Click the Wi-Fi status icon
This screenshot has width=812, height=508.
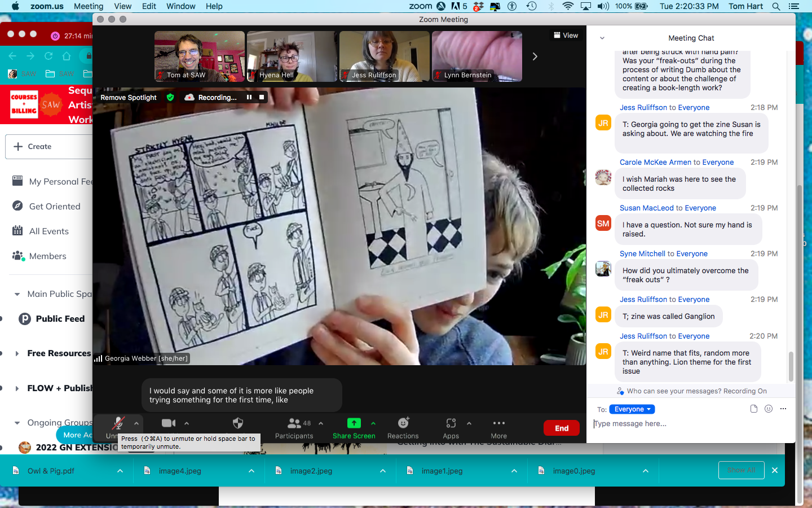(568, 6)
